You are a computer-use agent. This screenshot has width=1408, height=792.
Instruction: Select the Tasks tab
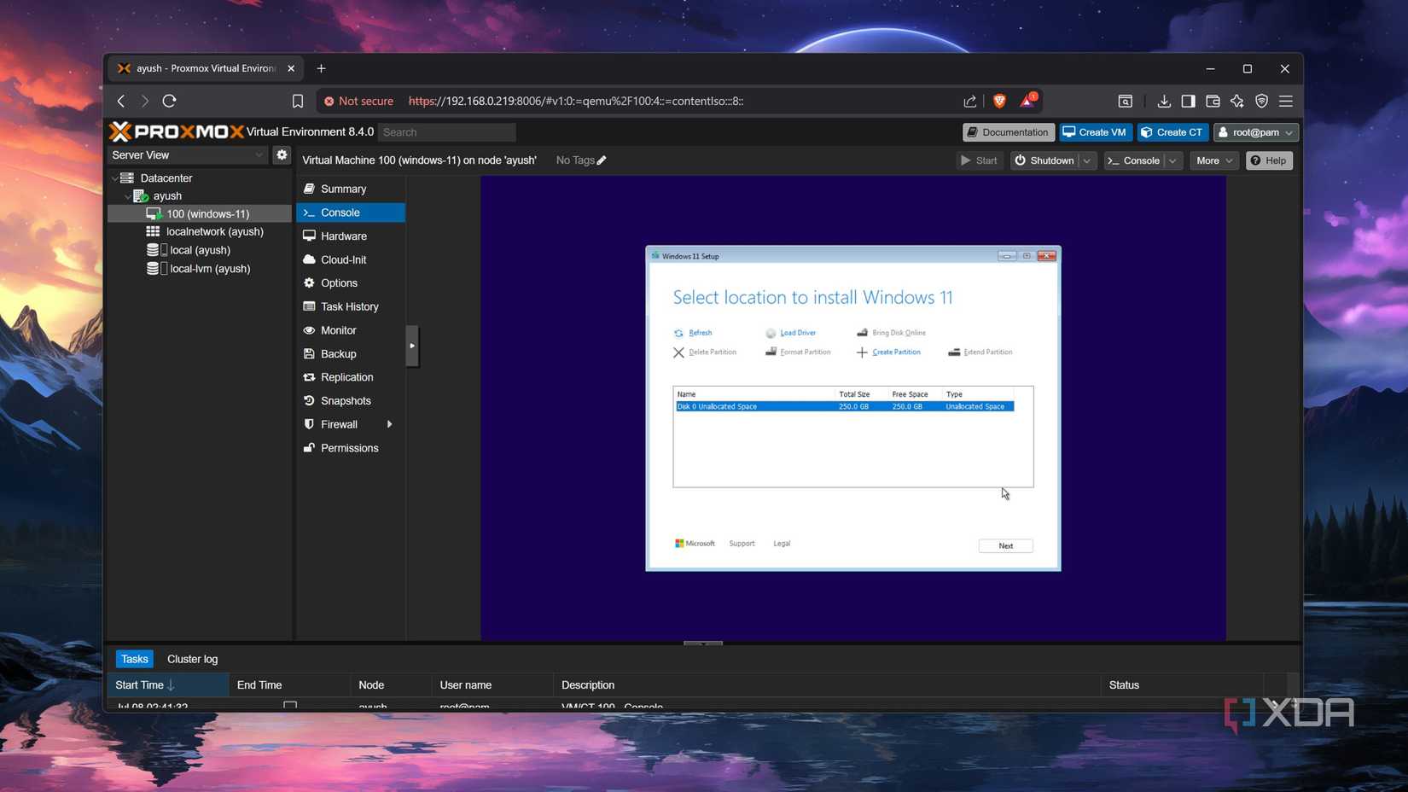[x=134, y=659]
